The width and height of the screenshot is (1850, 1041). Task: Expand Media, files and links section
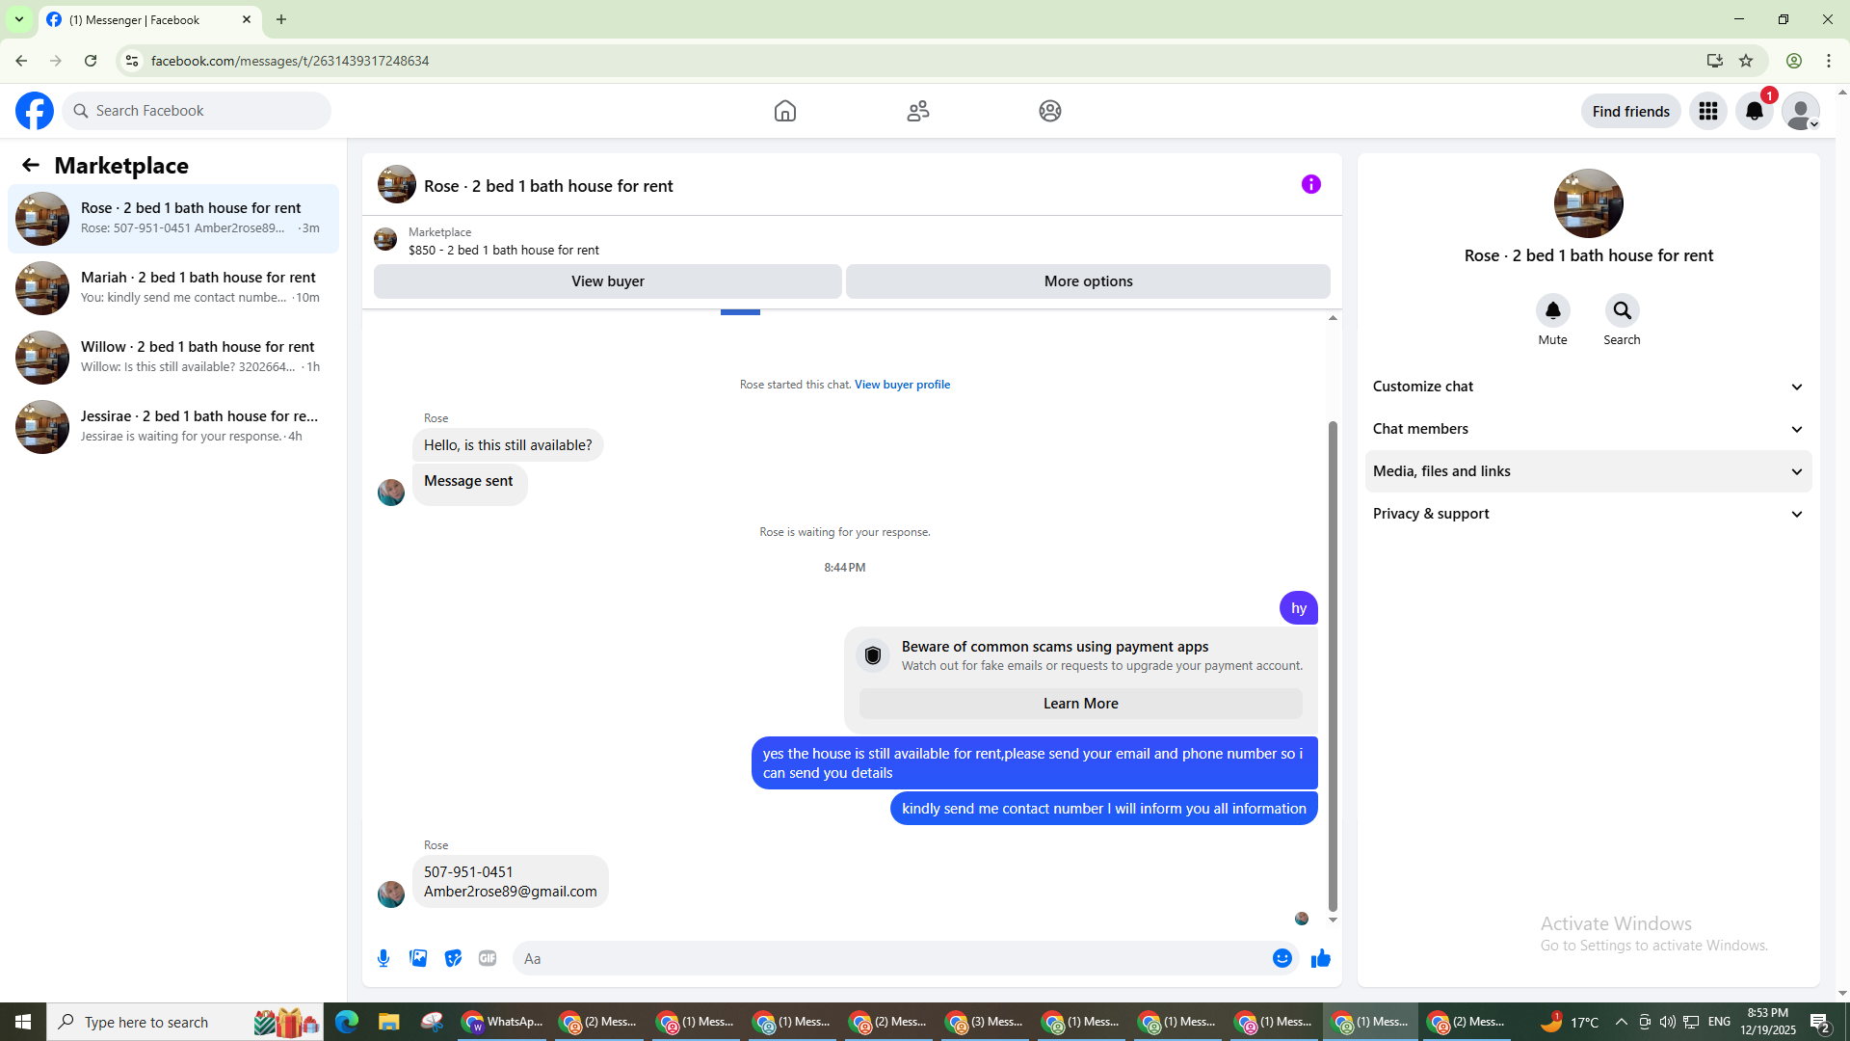1588,471
